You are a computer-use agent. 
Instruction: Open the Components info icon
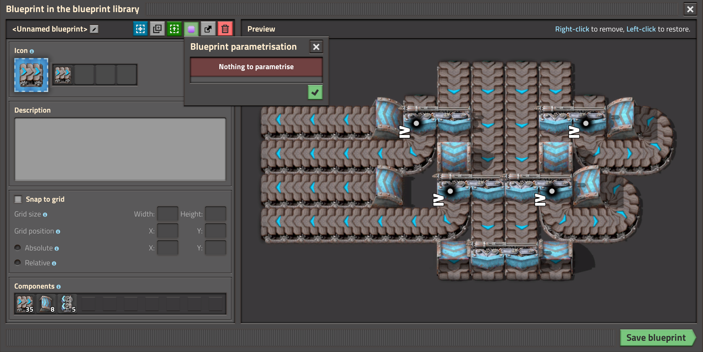click(x=58, y=287)
